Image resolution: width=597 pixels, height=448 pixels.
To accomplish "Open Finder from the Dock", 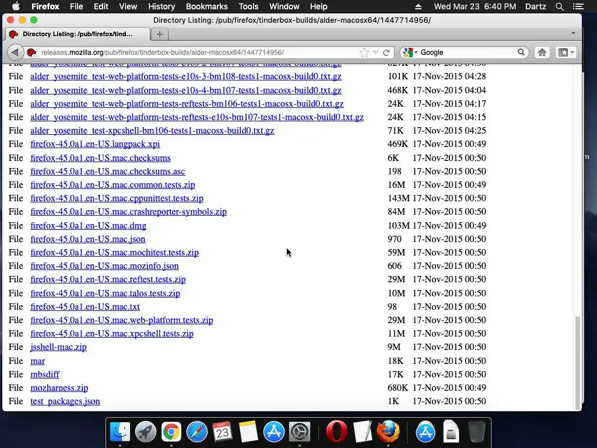I will pos(120,432).
